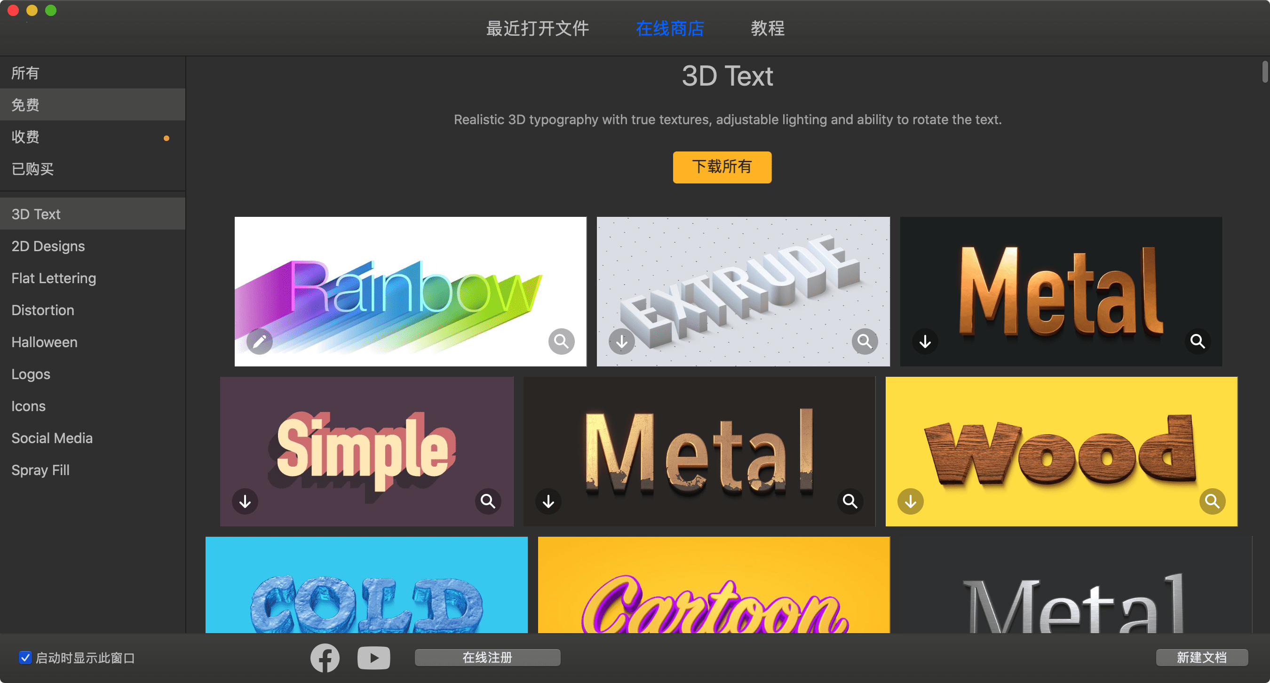1270x683 pixels.
Task: Select the 已购买 filter in sidebar
Action: tap(93, 169)
